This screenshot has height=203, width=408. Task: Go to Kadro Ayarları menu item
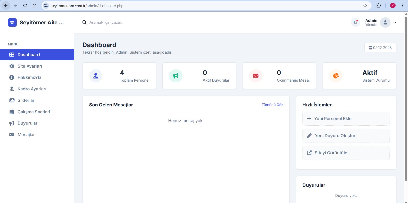pos(32,89)
